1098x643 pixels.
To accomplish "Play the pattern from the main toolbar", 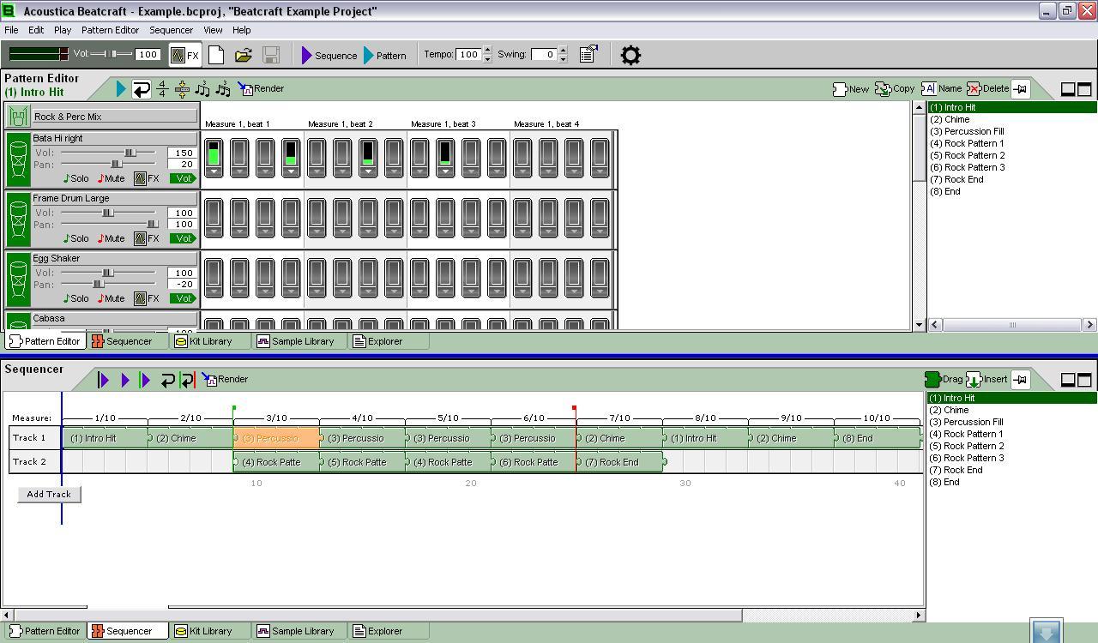I will pos(384,55).
